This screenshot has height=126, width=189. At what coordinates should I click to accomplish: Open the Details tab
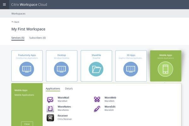pos(69,89)
